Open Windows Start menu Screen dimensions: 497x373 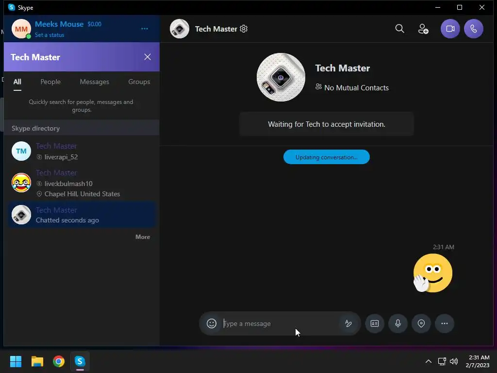(x=16, y=361)
